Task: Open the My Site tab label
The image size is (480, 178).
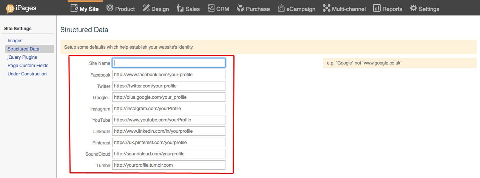Action: [x=89, y=9]
